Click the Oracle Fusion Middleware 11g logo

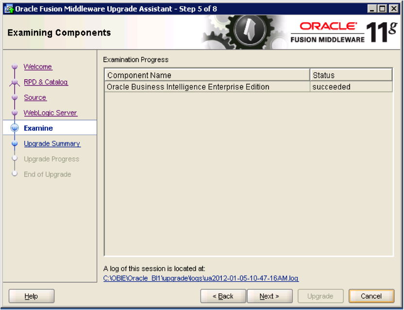tap(344, 32)
